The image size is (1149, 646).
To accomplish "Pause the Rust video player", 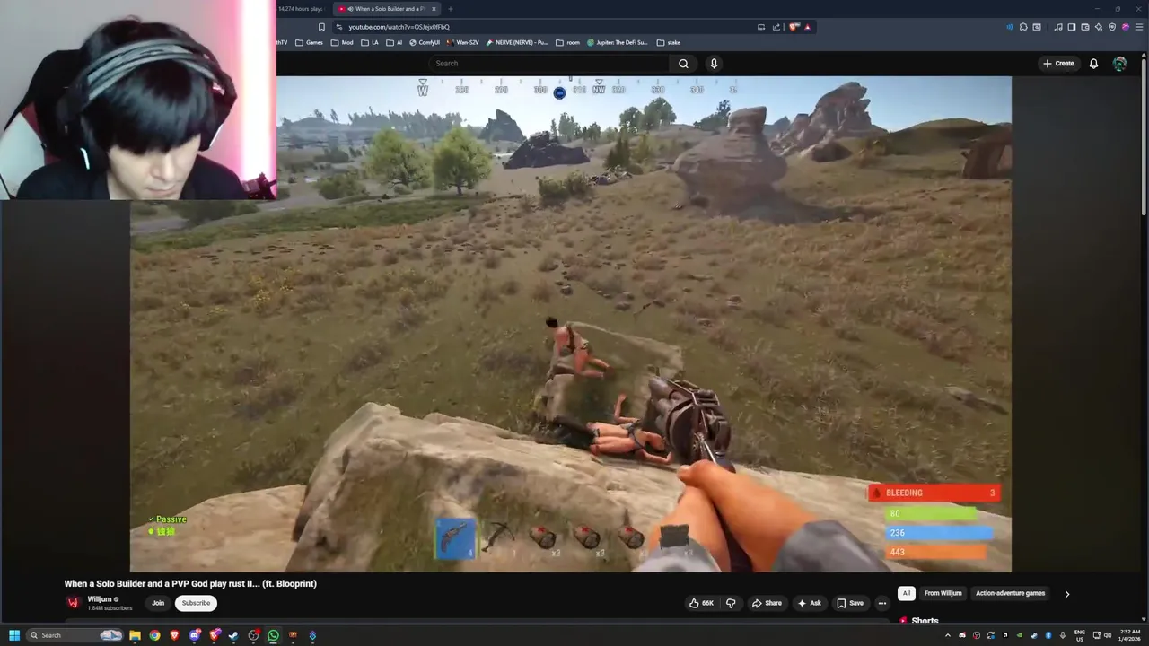I will click(571, 323).
